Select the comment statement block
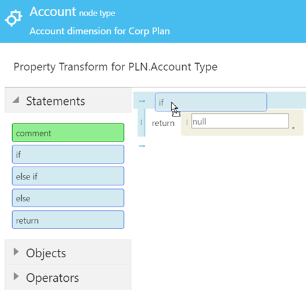The image size is (306, 294). [x=68, y=133]
